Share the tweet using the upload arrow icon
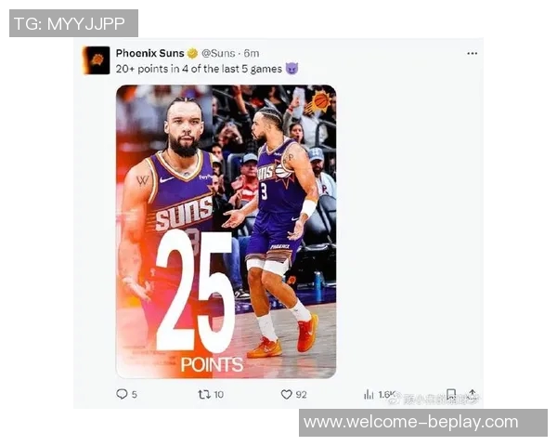The height and width of the screenshot is (446, 557). [x=473, y=394]
